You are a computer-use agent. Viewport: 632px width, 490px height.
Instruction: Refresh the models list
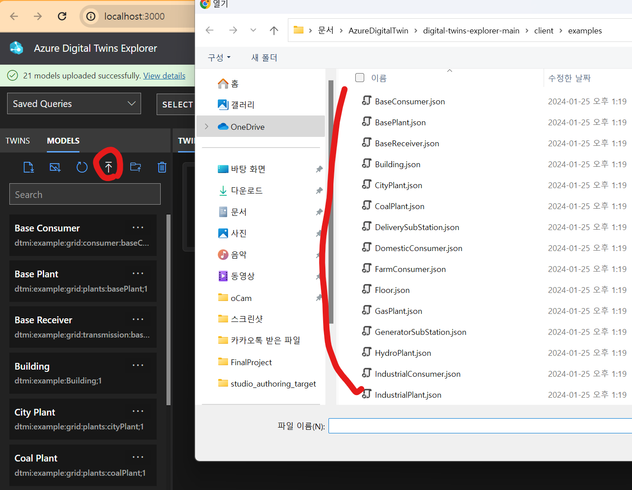(x=82, y=167)
